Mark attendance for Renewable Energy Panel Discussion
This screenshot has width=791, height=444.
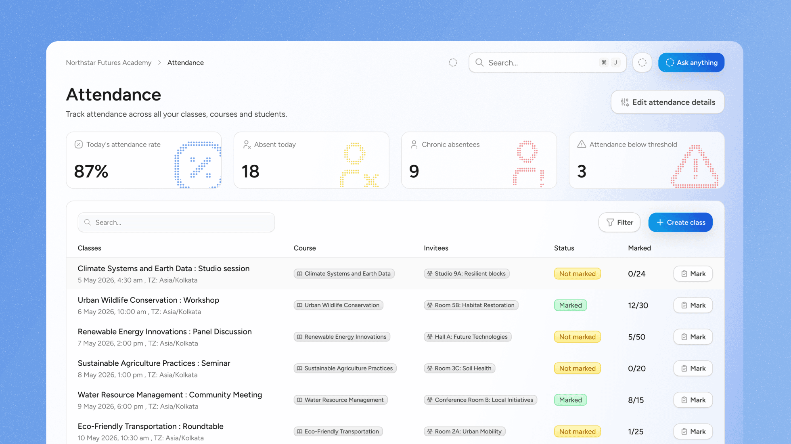point(693,337)
